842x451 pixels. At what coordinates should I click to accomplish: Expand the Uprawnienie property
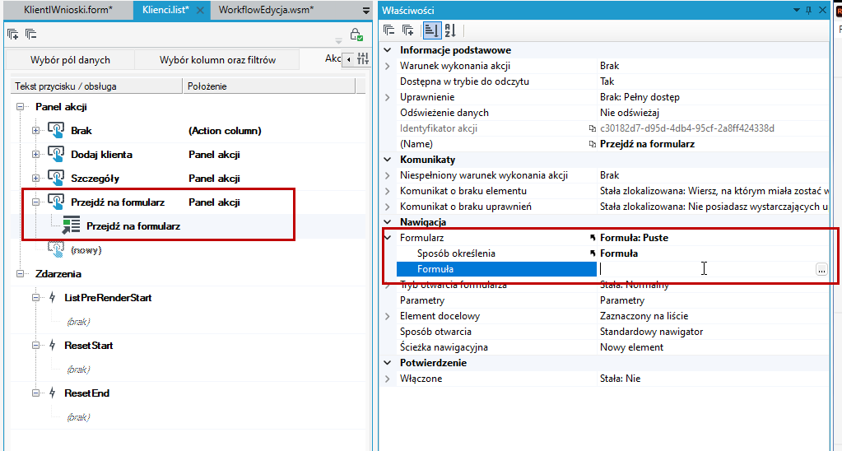point(388,97)
